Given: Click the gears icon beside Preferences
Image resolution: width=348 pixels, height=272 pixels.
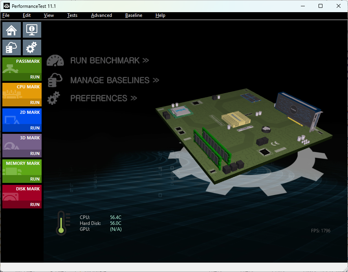Looking at the screenshot, I should (54, 98).
